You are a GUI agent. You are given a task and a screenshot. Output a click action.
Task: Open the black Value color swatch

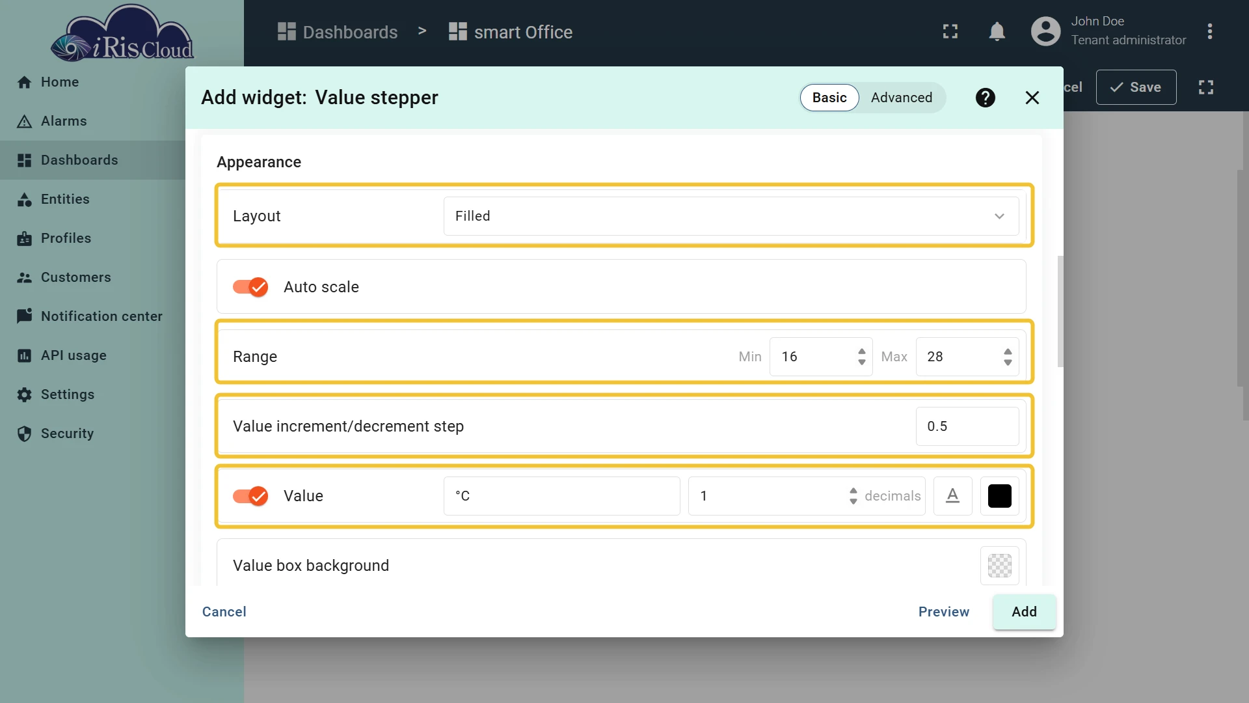[1000, 496]
